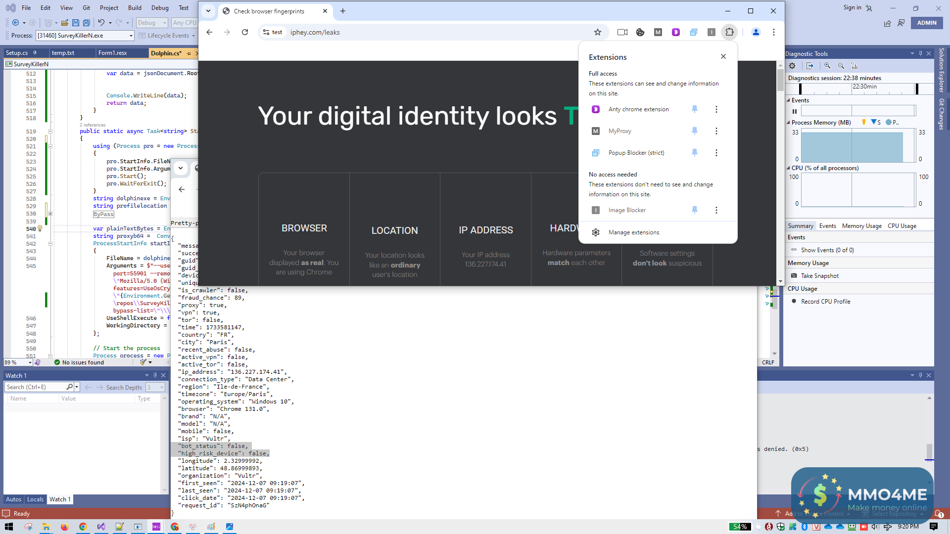Click the Extensions puzzle icon in Chrome
The image size is (950, 534).
coord(729,32)
